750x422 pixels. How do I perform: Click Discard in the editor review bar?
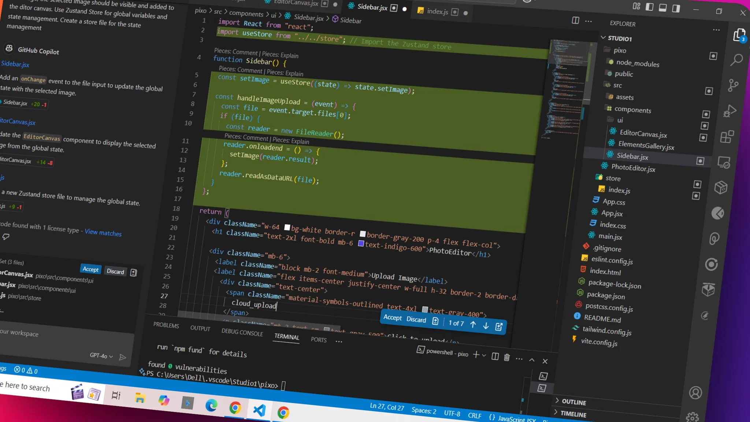click(416, 319)
